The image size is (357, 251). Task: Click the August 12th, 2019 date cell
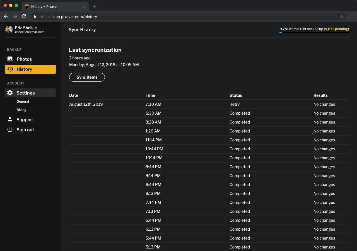click(86, 104)
